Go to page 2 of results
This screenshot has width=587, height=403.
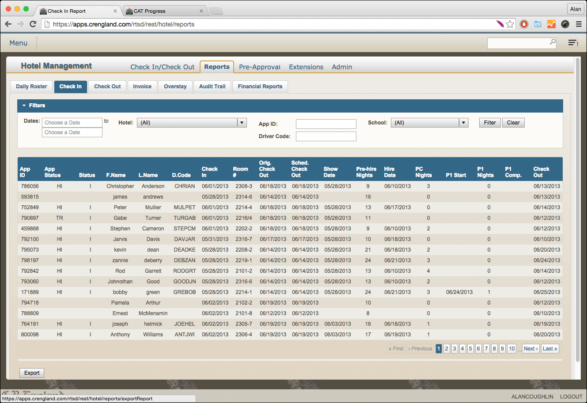click(447, 349)
